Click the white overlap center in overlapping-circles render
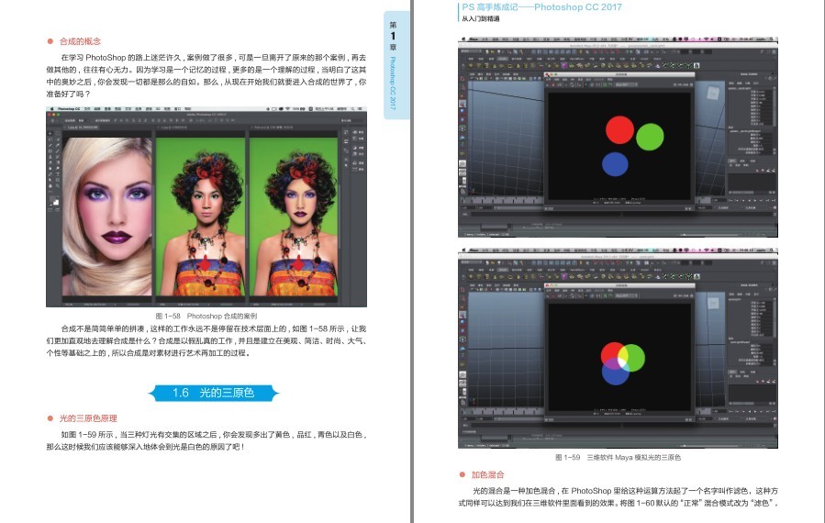This screenshot has width=825, height=523. [622, 361]
